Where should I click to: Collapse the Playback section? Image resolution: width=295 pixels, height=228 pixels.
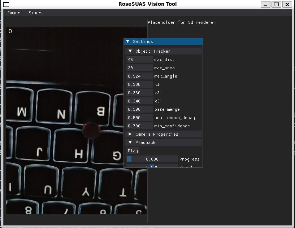click(130, 142)
